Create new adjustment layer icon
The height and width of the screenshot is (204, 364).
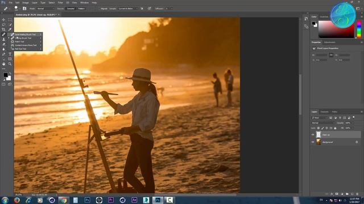(342, 194)
